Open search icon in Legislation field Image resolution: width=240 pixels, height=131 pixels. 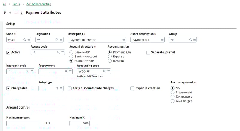pos(57,40)
